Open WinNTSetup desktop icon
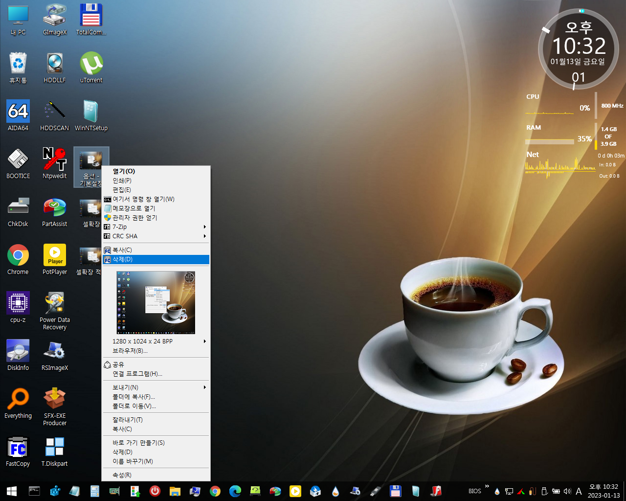 coord(91,116)
